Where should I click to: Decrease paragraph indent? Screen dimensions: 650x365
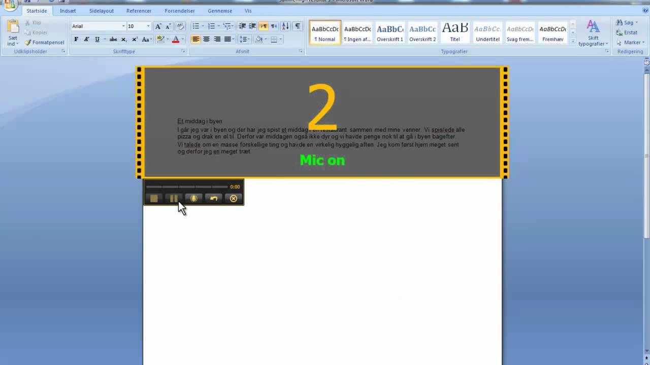click(242, 26)
